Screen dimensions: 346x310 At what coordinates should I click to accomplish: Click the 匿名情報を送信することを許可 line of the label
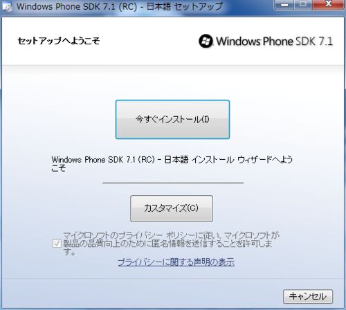[167, 244]
